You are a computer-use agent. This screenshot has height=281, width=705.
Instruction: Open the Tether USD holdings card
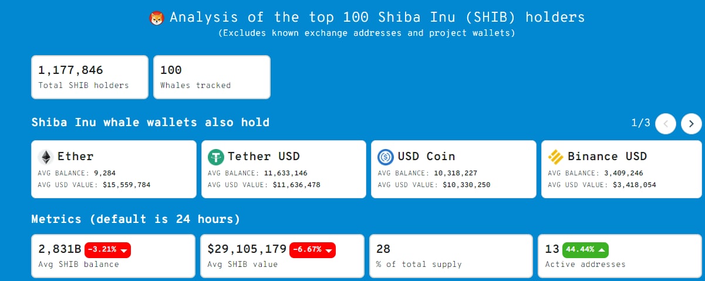pyautogui.click(x=284, y=169)
